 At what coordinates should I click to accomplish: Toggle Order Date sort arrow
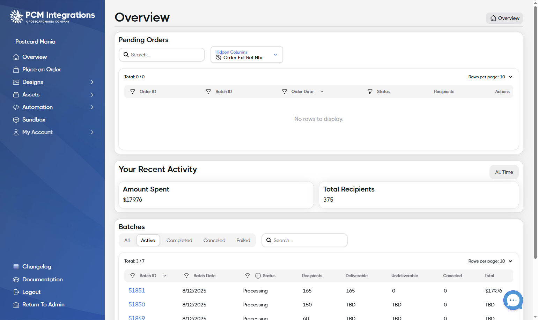[x=322, y=92]
